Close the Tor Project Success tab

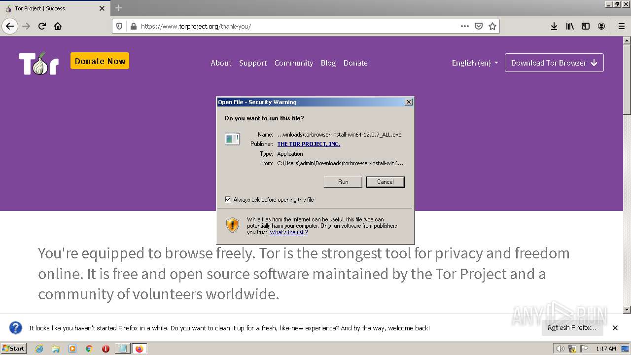pyautogui.click(x=102, y=8)
